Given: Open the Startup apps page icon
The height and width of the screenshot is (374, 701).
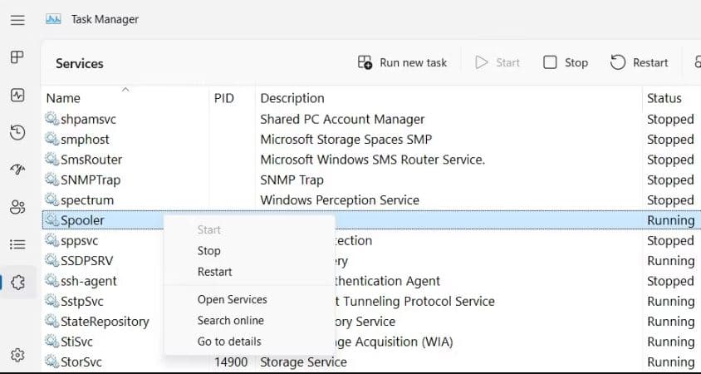Looking at the screenshot, I should tap(17, 170).
